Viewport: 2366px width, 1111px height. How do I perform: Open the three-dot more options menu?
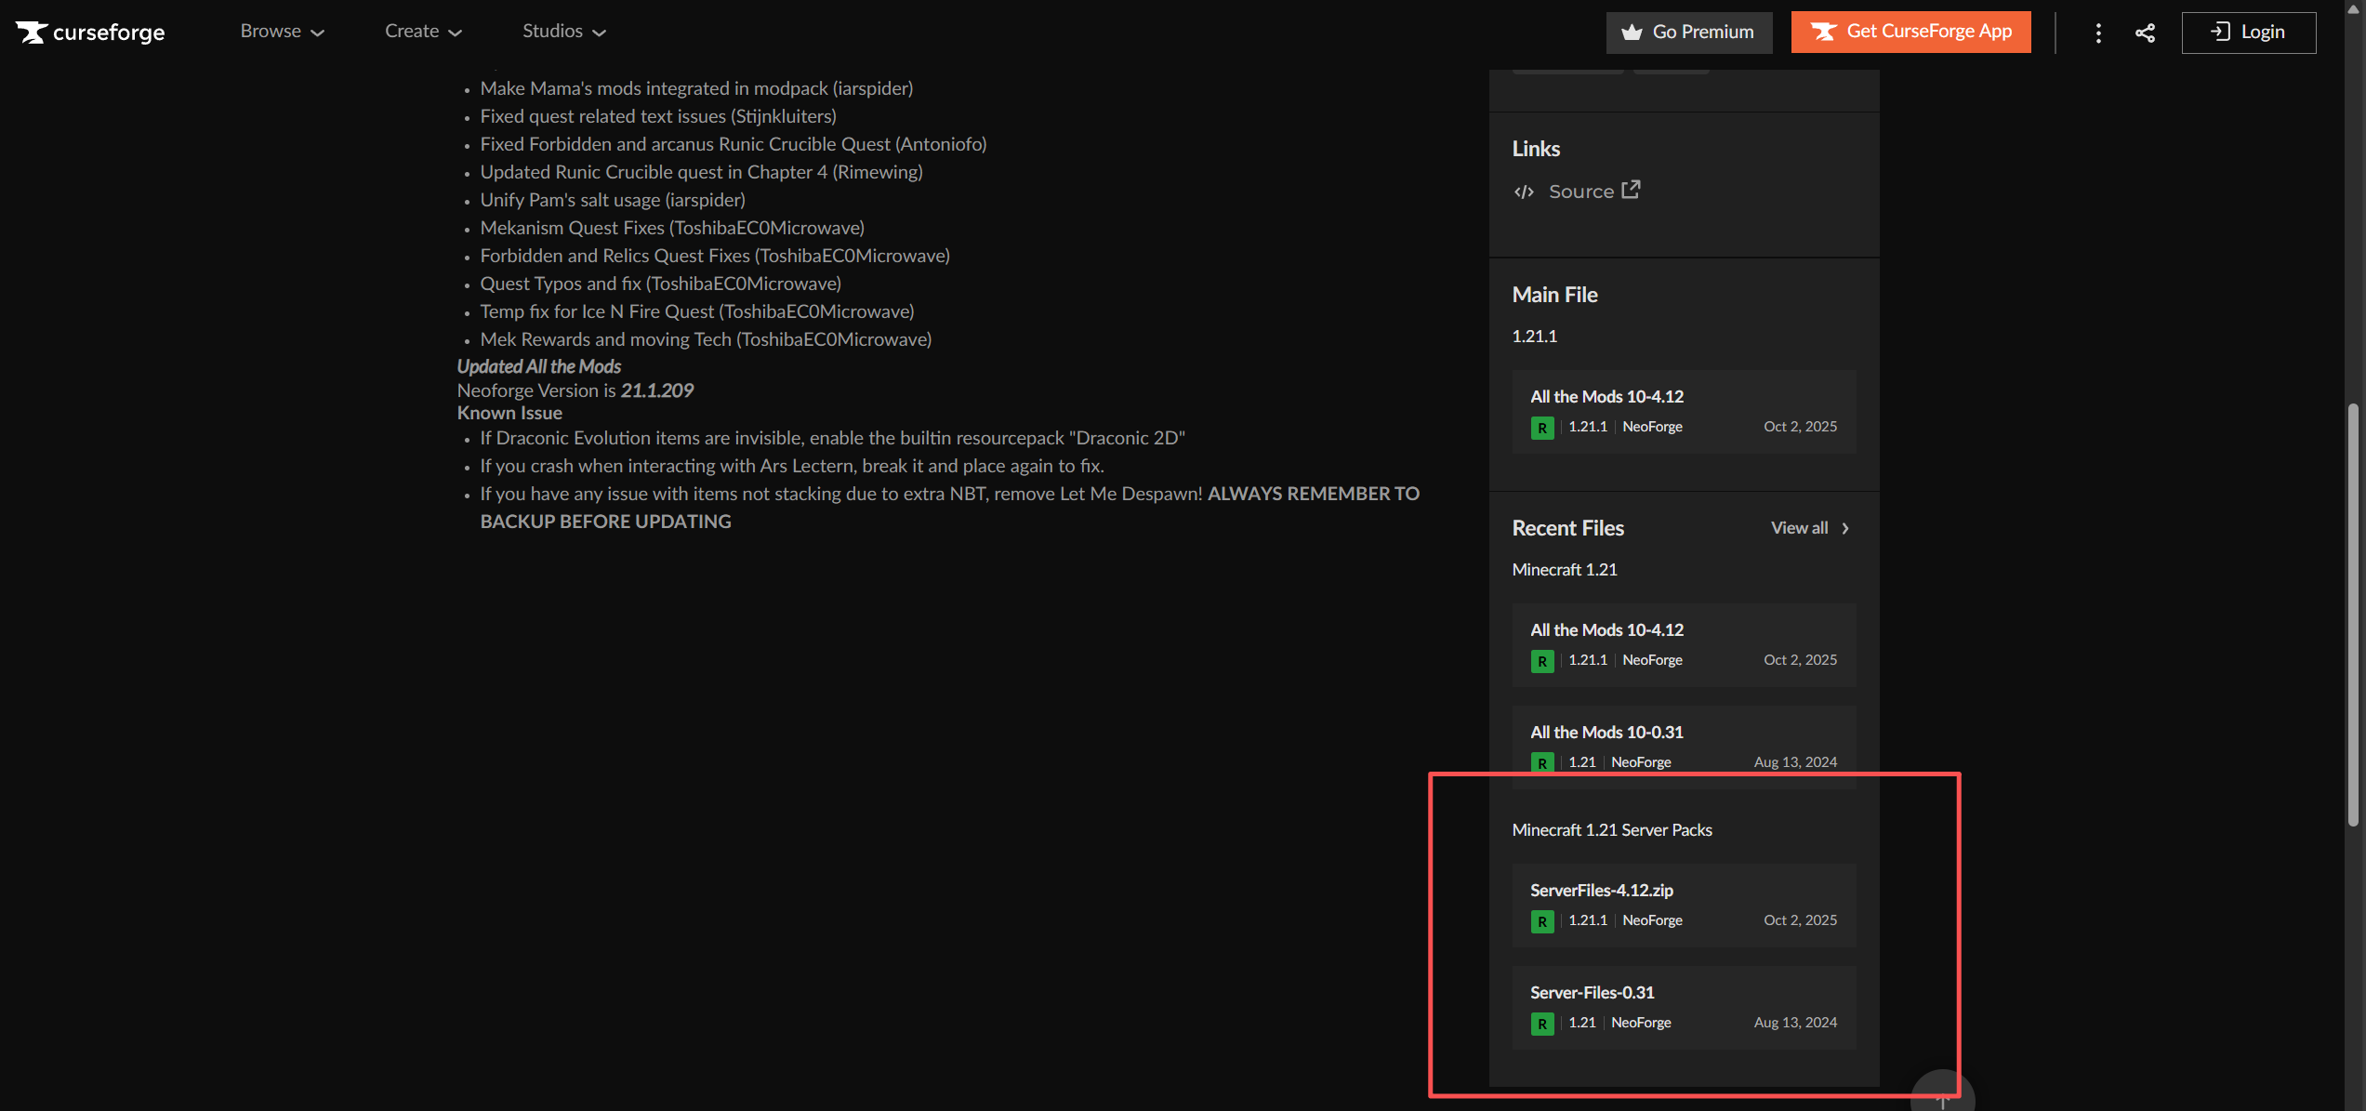[2098, 33]
